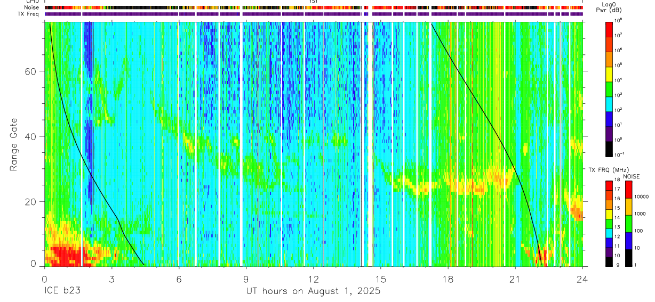Click the x-axis tick label '12'

point(313,279)
